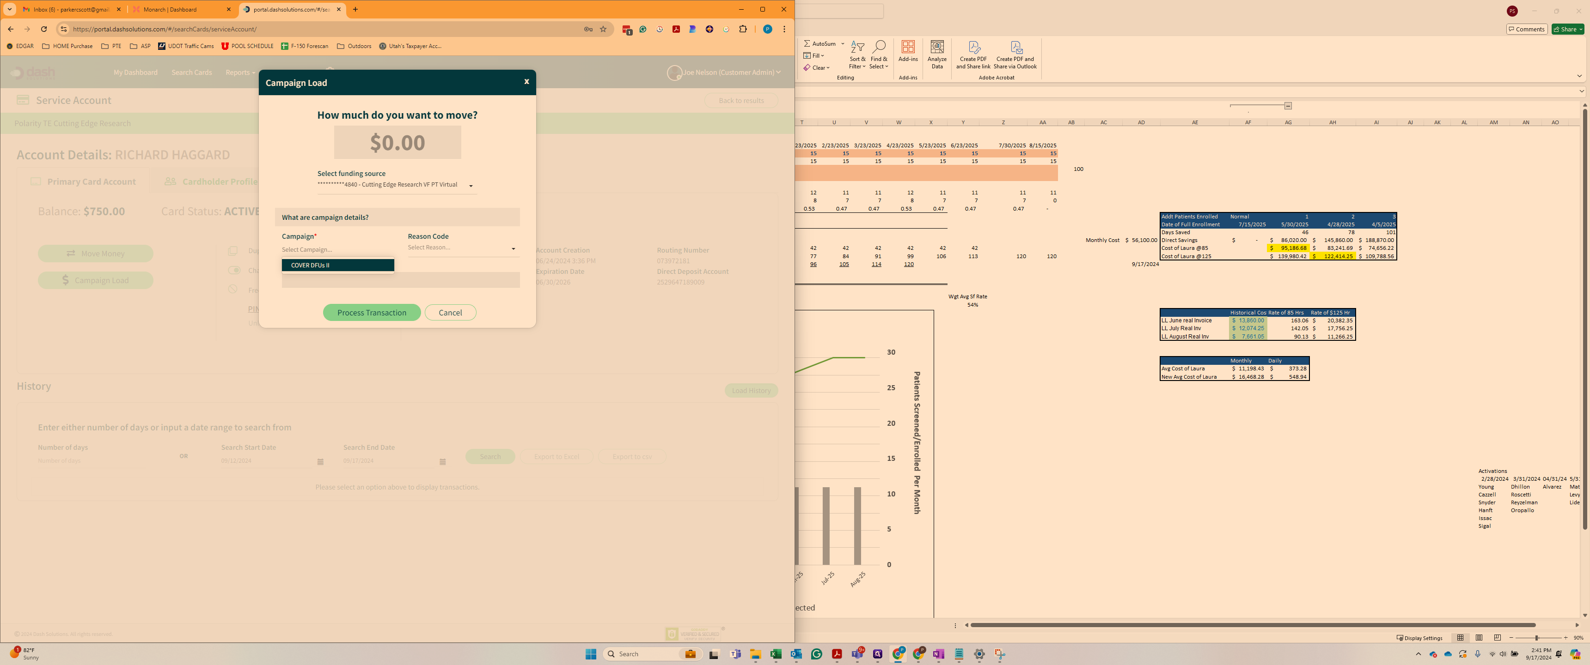This screenshot has width=1590, height=665.
Task: Go back in the browser
Action: [11, 29]
